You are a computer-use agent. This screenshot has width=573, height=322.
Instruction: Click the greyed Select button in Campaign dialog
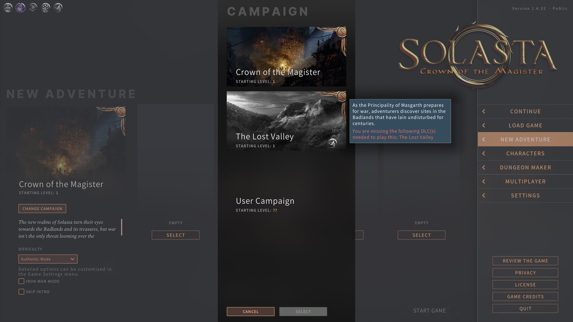point(303,312)
